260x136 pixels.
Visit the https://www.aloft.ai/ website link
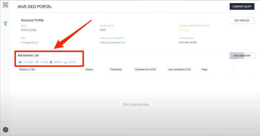(x=112, y=42)
